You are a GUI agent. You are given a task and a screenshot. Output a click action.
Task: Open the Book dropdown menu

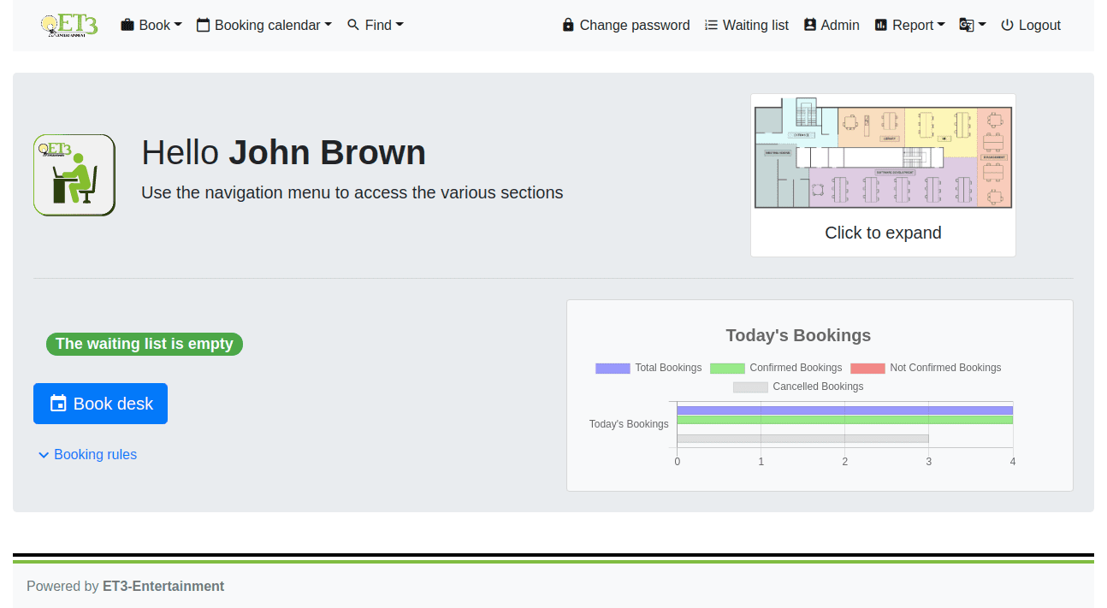click(151, 25)
